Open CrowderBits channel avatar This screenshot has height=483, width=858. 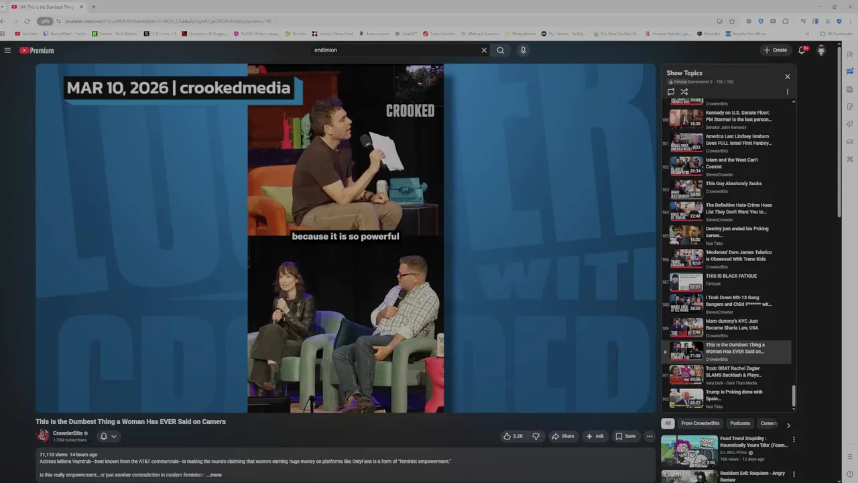(x=43, y=436)
